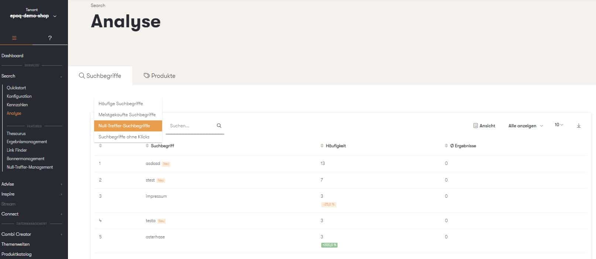Click the download export icon

point(579,126)
